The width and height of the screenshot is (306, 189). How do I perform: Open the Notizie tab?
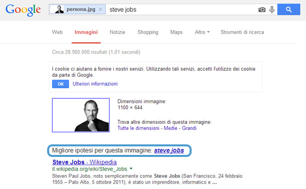pyautogui.click(x=117, y=32)
